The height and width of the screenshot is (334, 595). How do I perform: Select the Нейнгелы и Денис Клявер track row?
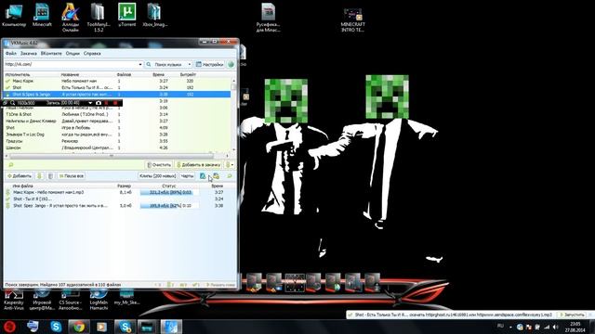pyautogui.click(x=117, y=121)
